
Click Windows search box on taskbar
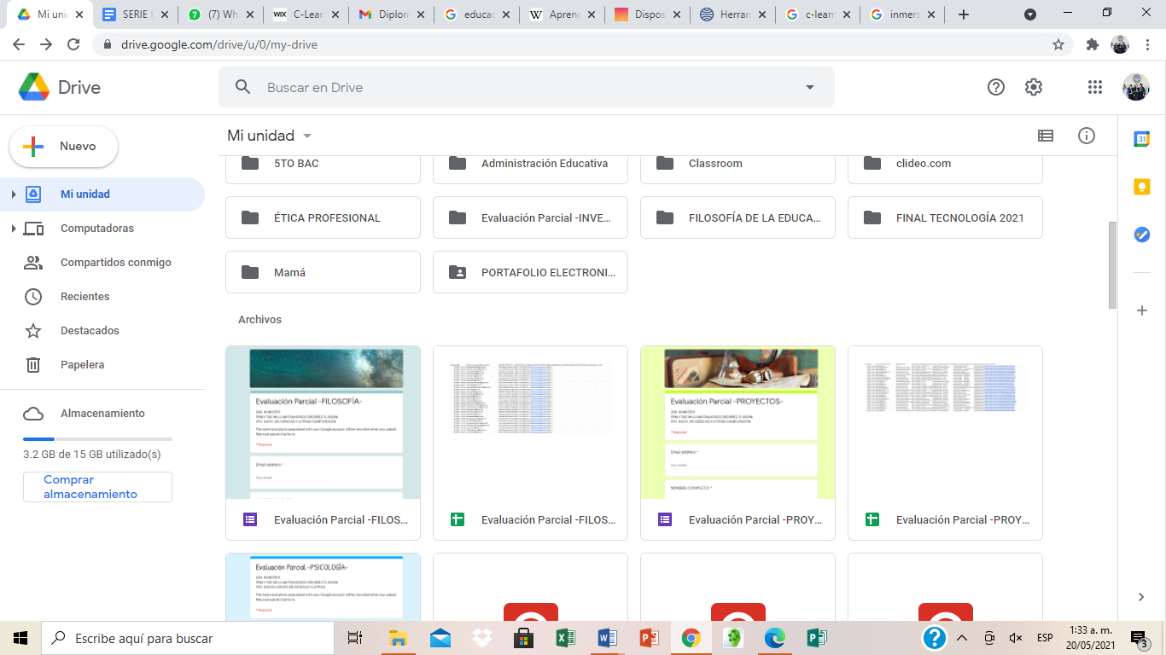tap(188, 638)
